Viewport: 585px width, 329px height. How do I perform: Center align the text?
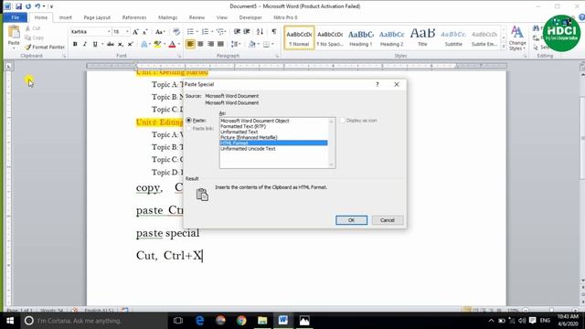pyautogui.click(x=201, y=44)
